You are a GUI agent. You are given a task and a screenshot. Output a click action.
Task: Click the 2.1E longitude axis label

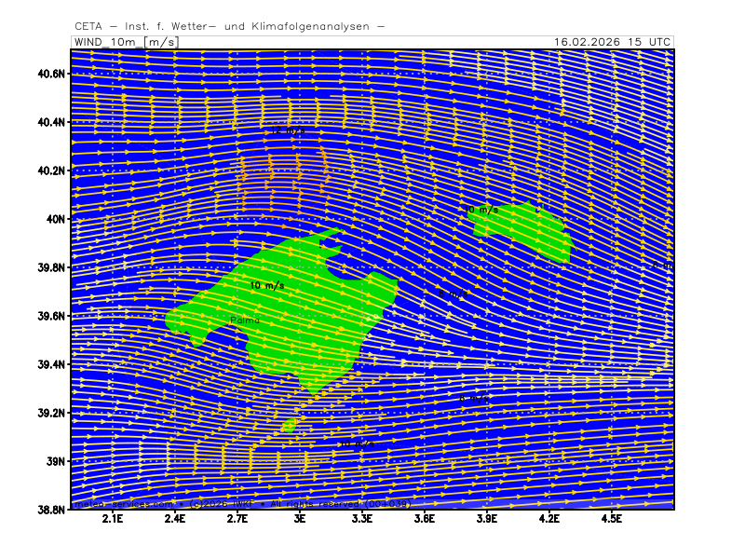point(113,518)
